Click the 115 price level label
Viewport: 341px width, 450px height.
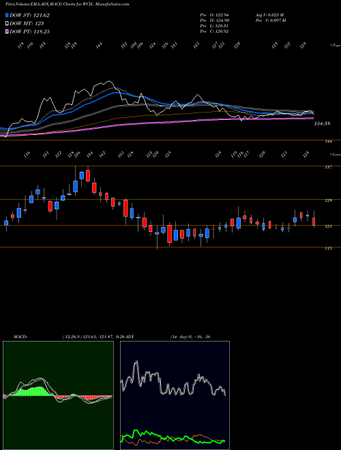coord(328,249)
